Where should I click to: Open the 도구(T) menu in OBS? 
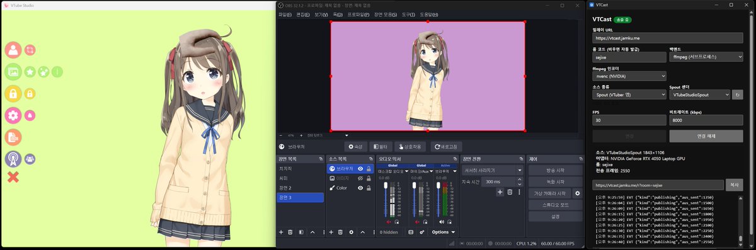pyautogui.click(x=409, y=14)
